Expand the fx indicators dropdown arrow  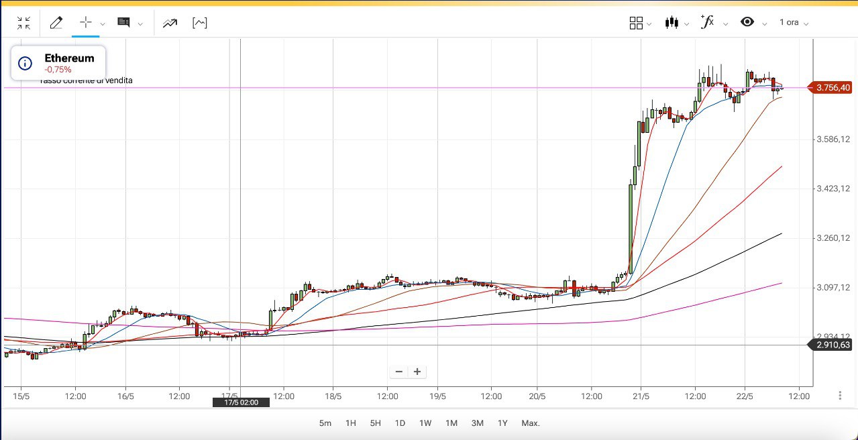click(725, 24)
